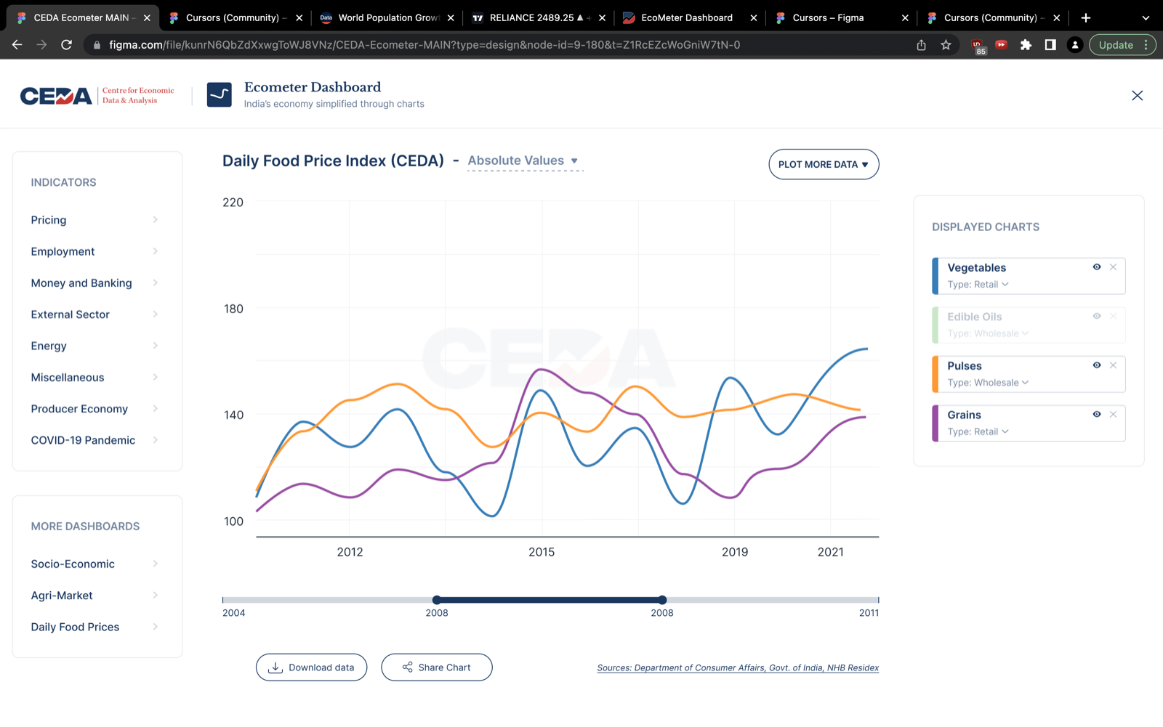Image resolution: width=1163 pixels, height=727 pixels.
Task: Click the red extension icon with 85 badge
Action: (978, 46)
